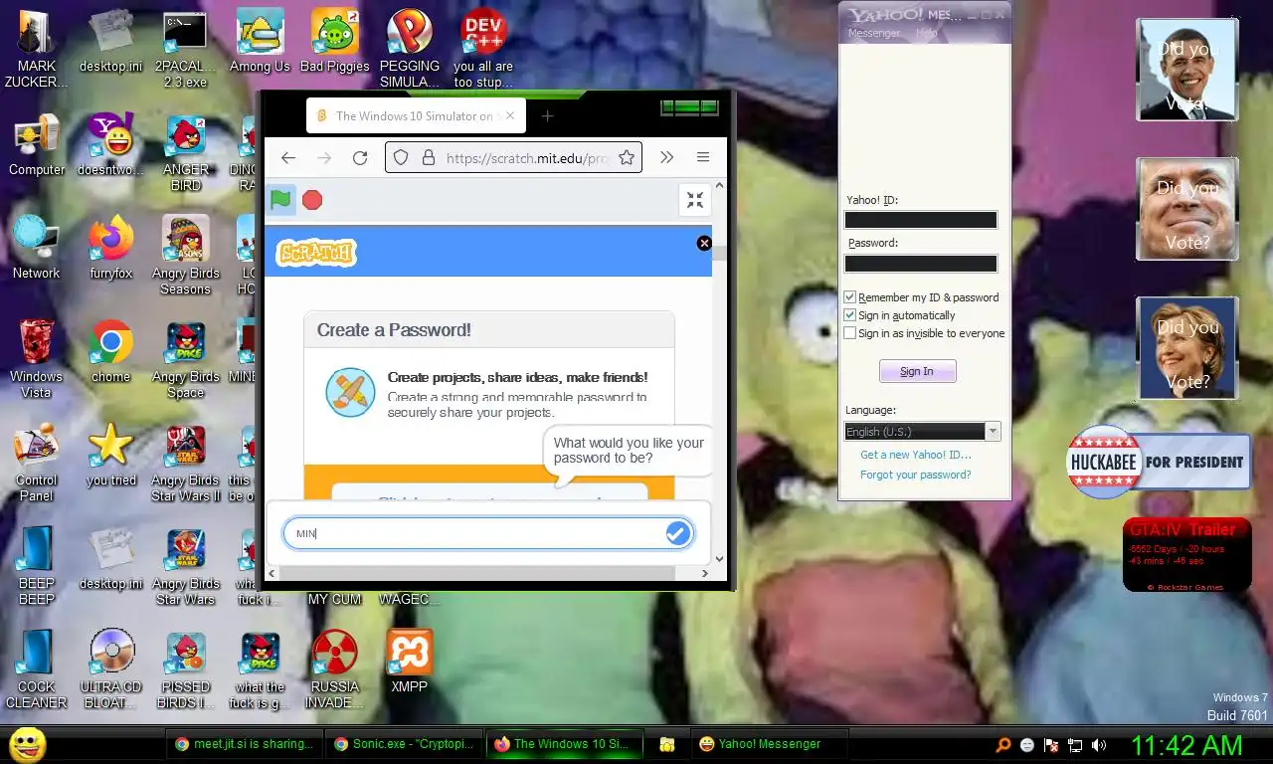Screen dimensions: 1273x764
Task: Check Sign in as invisible to everyone
Action: coord(850,333)
